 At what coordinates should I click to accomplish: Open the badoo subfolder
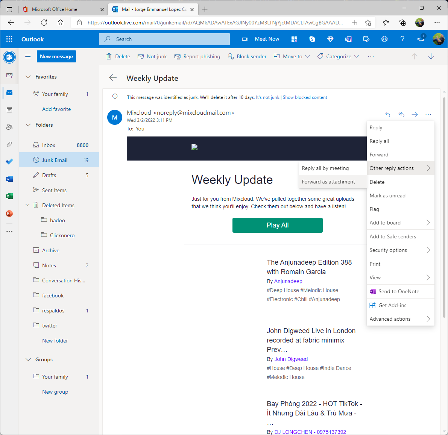(59, 220)
